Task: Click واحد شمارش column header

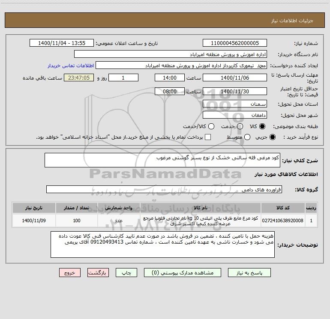Action: point(119,208)
